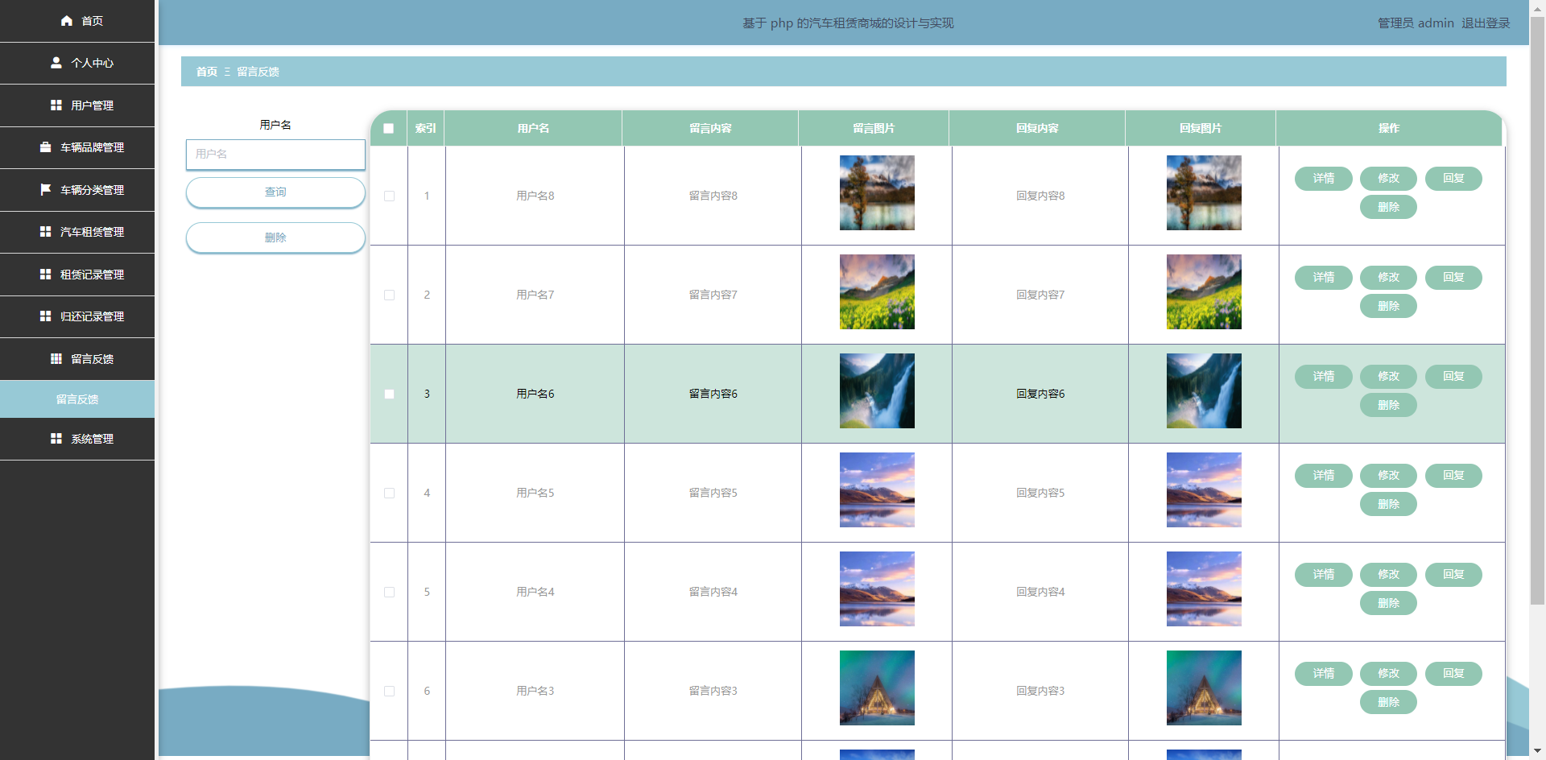Image resolution: width=1546 pixels, height=760 pixels.
Task: Click the grid icon beside 归还记录管理
Action: (x=46, y=316)
